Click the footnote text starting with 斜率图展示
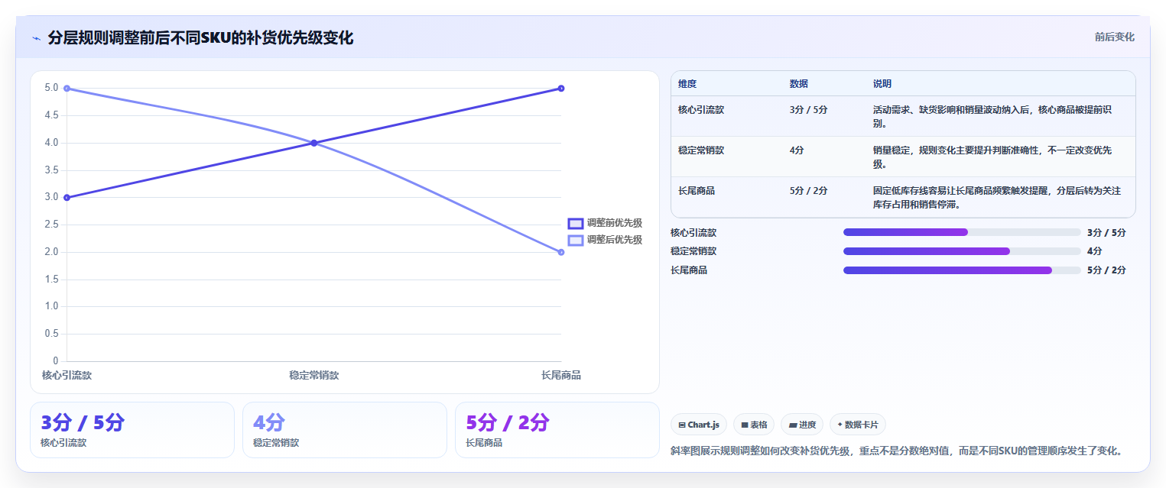This screenshot has width=1166, height=488. pyautogui.click(x=898, y=451)
